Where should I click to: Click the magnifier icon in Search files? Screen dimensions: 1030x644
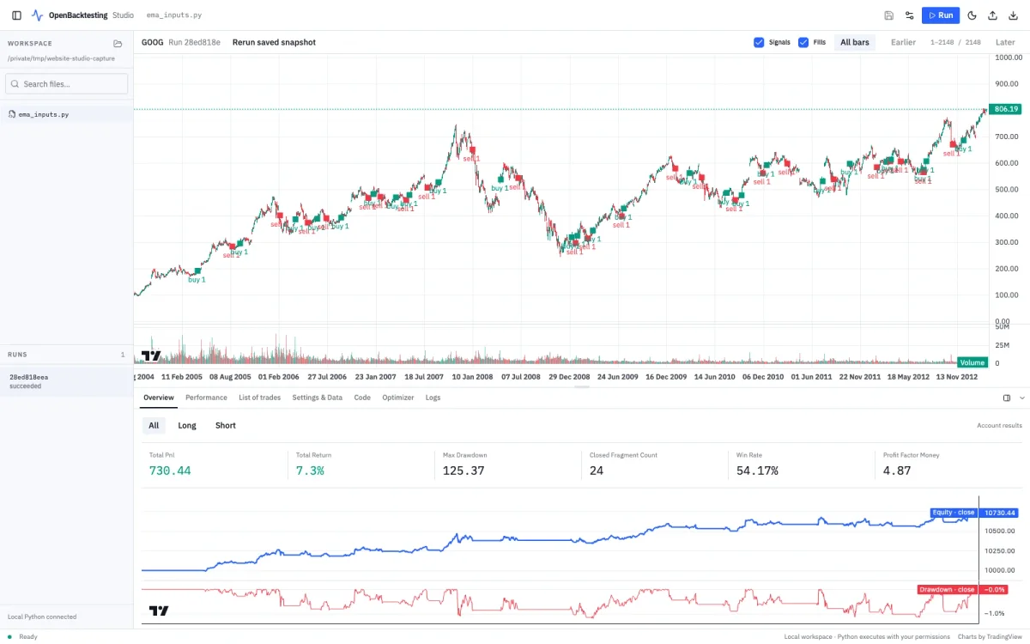(x=15, y=84)
